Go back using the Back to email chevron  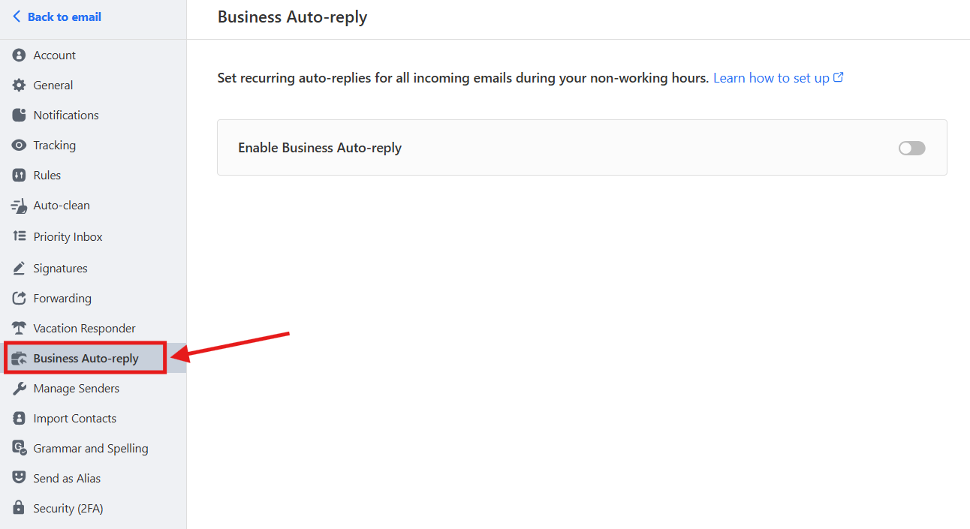pyautogui.click(x=17, y=17)
